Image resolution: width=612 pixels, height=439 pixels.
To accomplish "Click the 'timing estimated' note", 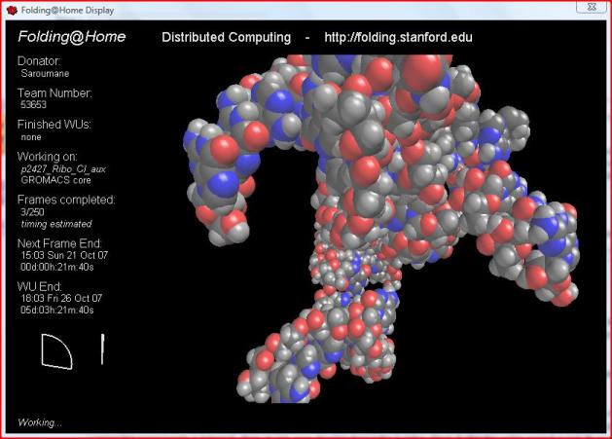I will (x=56, y=224).
